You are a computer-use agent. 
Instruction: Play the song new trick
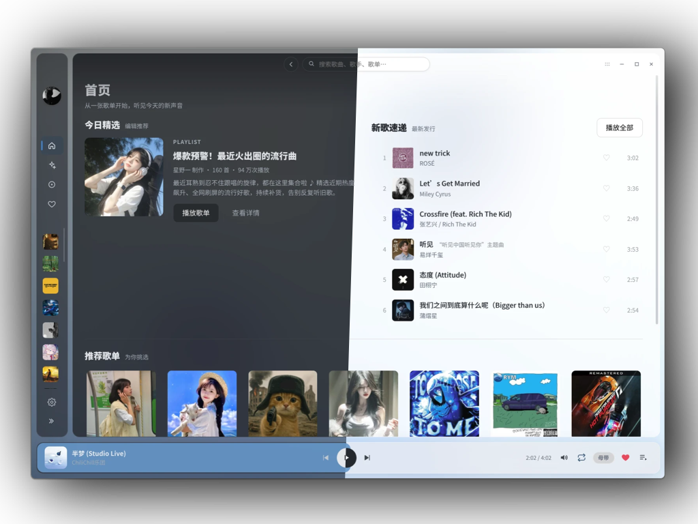(434, 154)
